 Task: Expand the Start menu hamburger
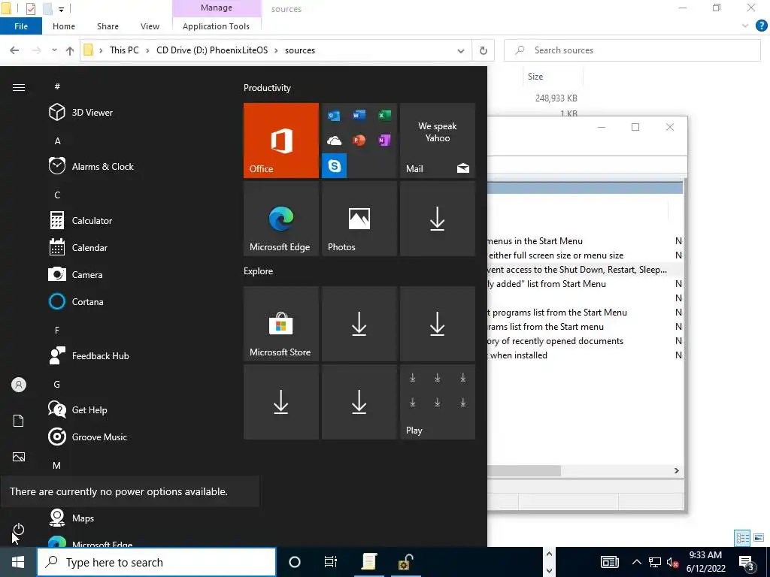[19, 87]
